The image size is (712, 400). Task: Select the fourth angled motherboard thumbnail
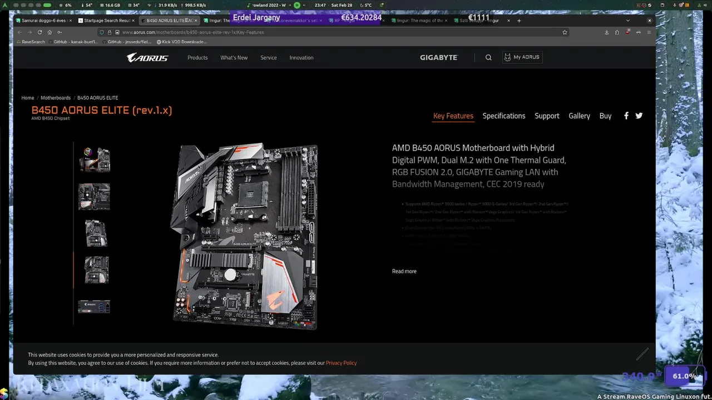coord(96,270)
